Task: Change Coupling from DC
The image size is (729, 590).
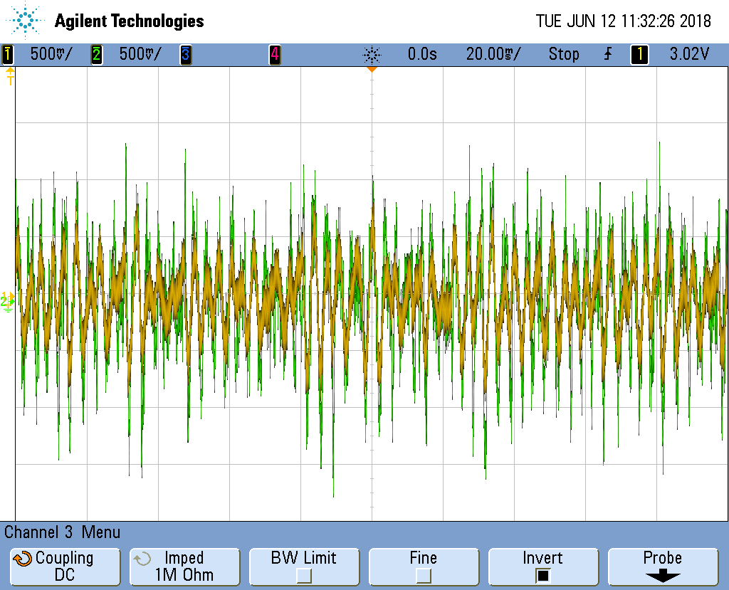Action: [65, 567]
